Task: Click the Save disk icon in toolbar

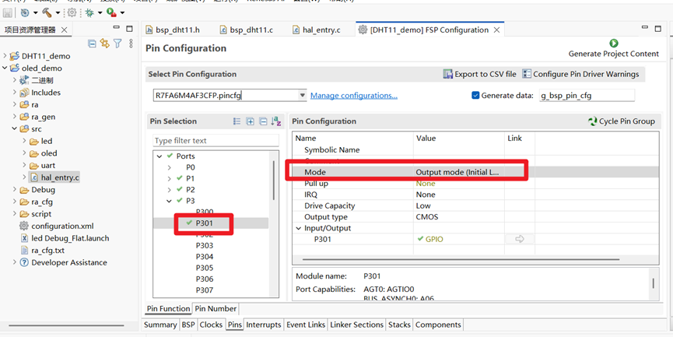Action: coord(8,13)
